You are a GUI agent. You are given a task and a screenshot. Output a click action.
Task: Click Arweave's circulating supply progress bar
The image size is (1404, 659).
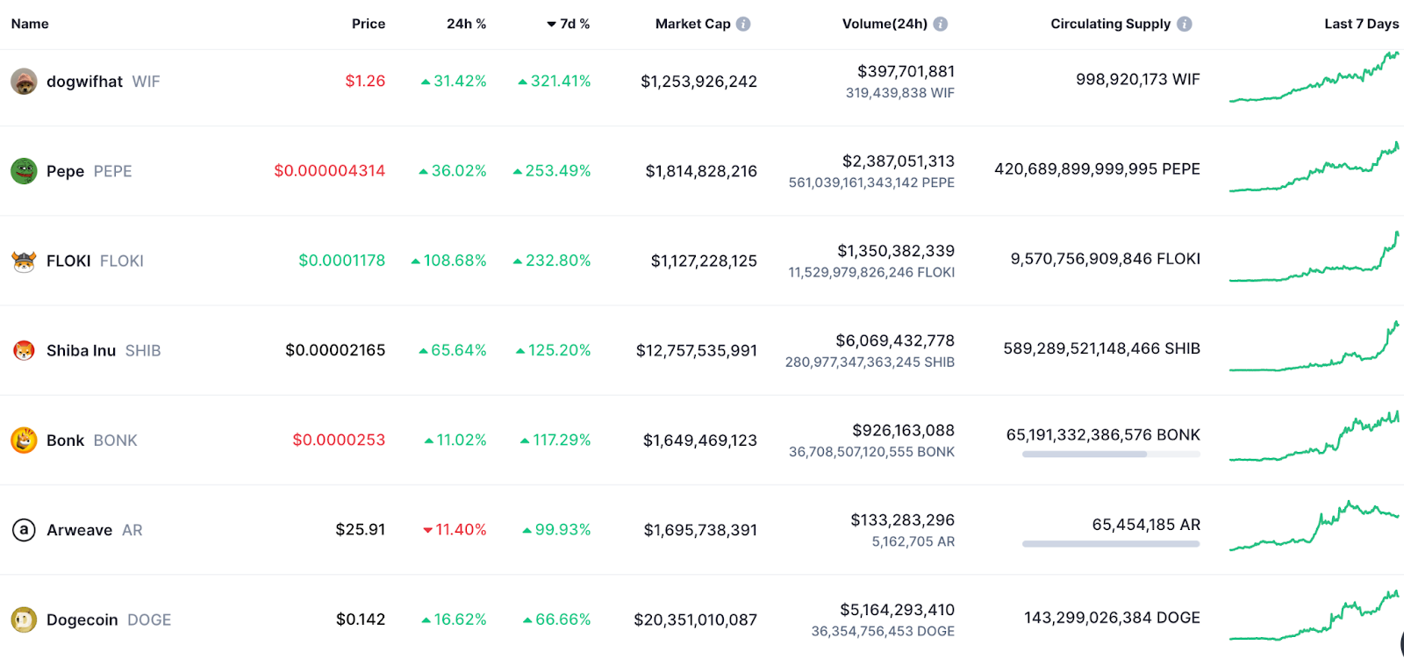click(x=1111, y=544)
